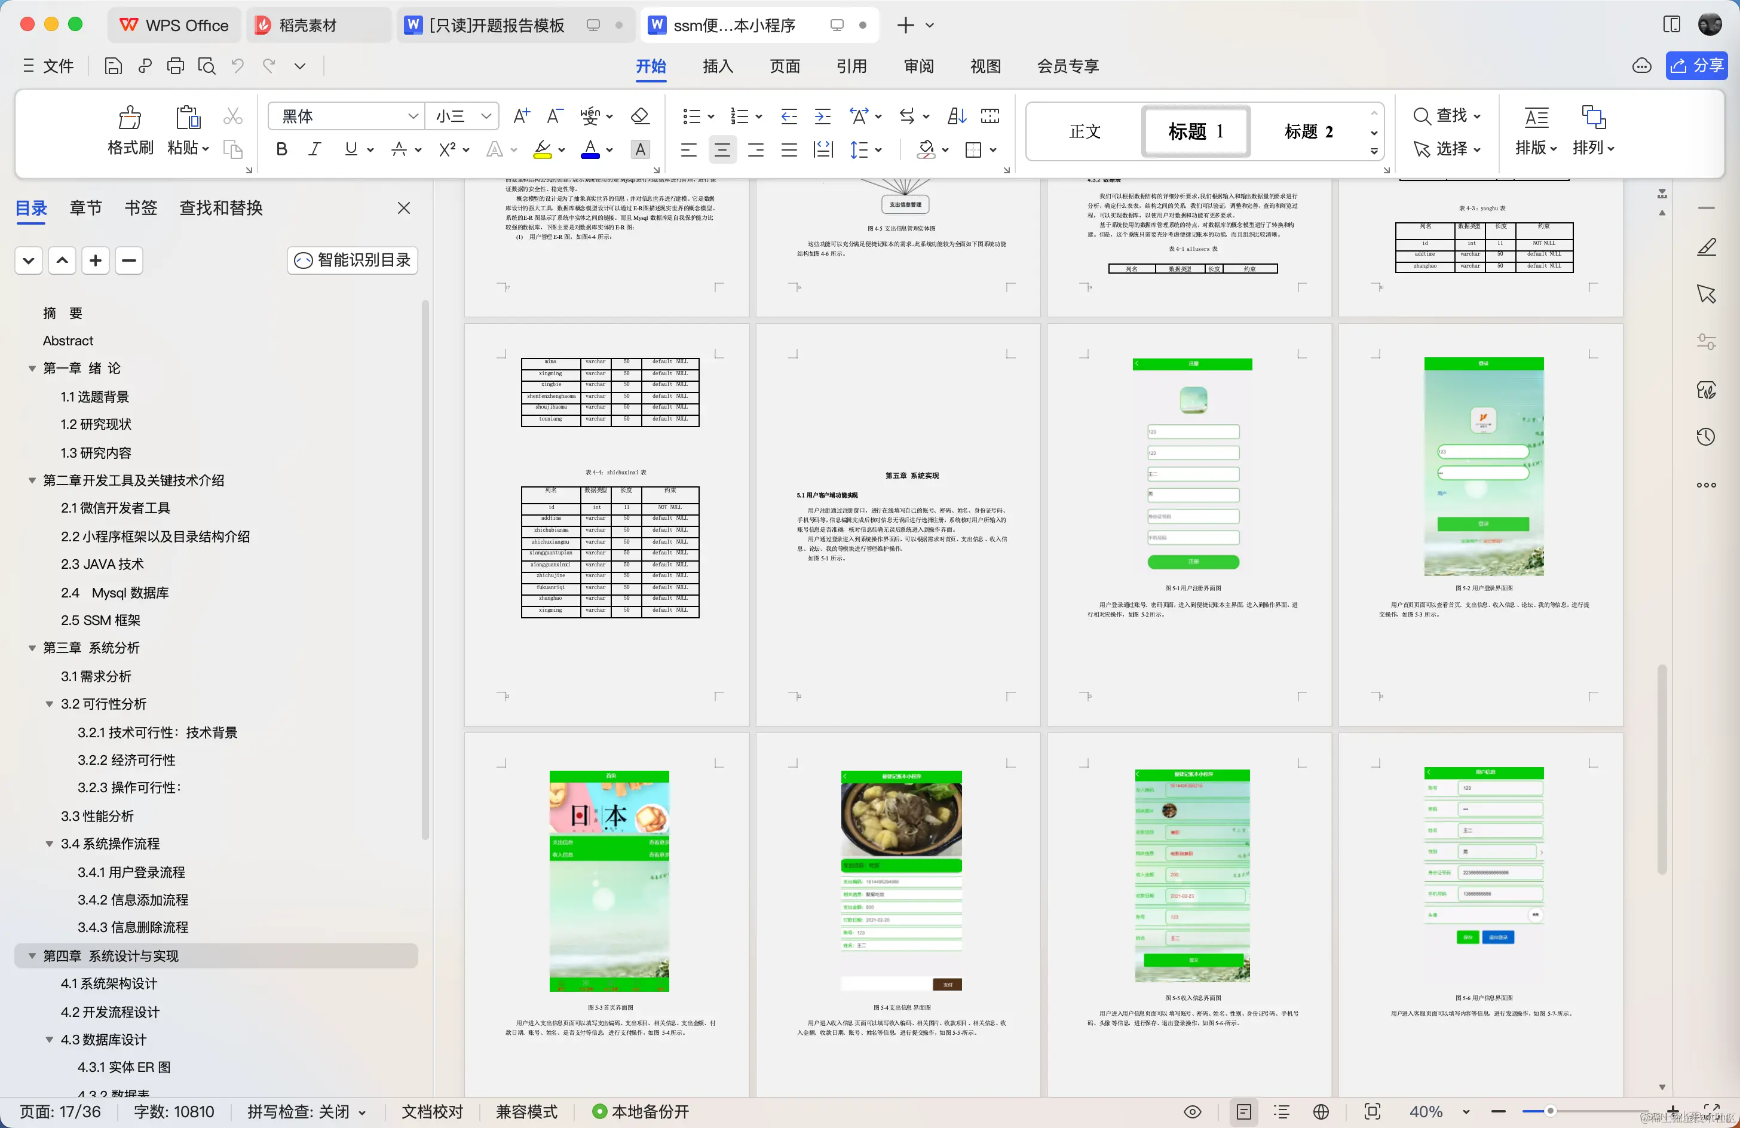Click the character border A icon

[x=641, y=149]
